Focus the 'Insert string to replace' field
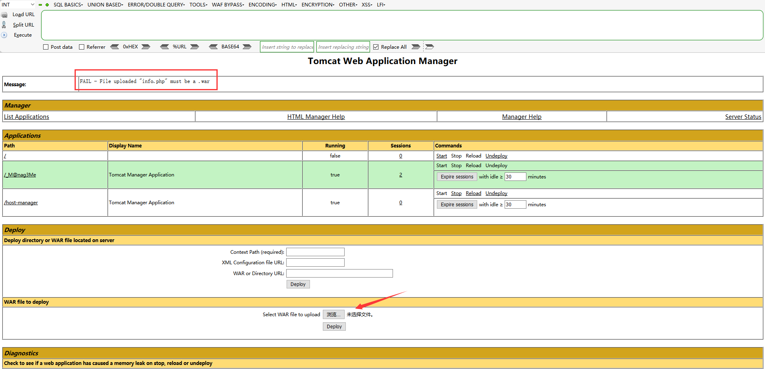This screenshot has height=369, width=765. 287,47
